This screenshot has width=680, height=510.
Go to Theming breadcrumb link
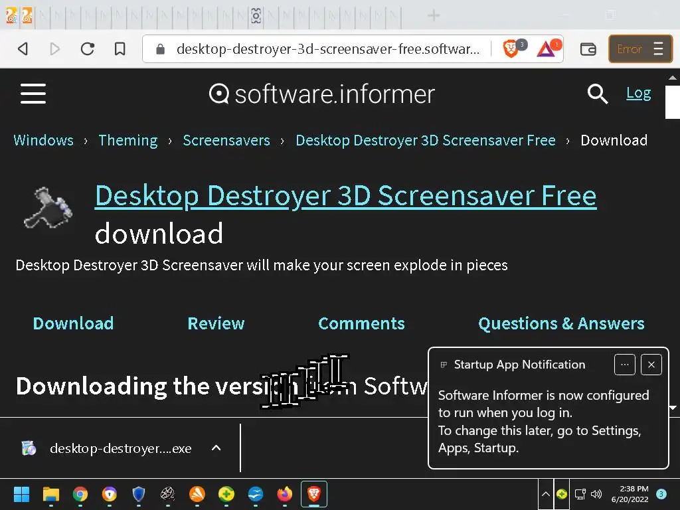[x=128, y=140]
